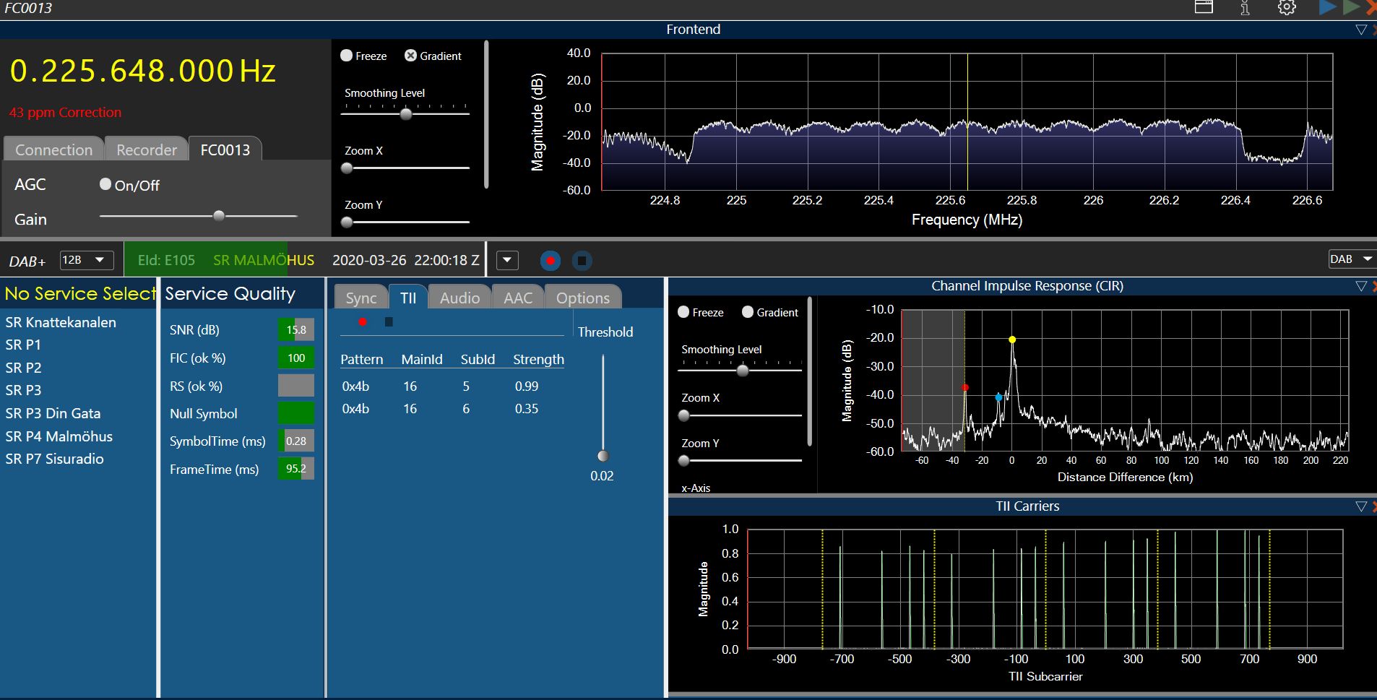Collapse the Channel Impulse Response panel

point(1361,286)
